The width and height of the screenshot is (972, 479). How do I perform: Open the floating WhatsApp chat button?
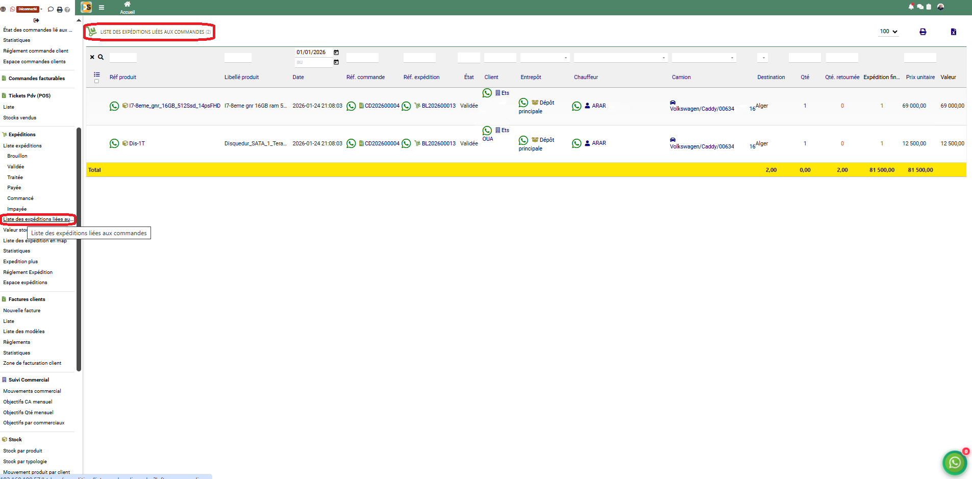tap(954, 462)
